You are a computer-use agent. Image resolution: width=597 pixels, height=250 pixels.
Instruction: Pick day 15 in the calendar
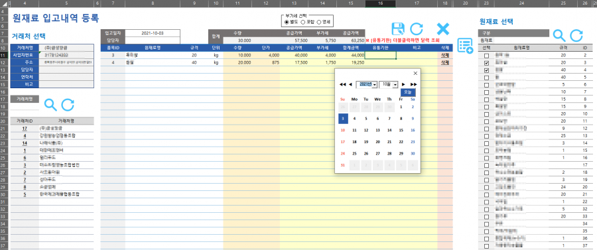[401, 130]
